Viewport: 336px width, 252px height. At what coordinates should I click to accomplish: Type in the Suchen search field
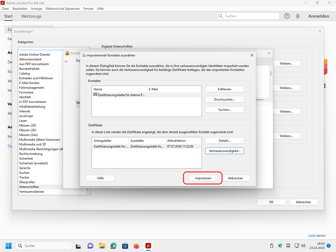coord(251,16)
